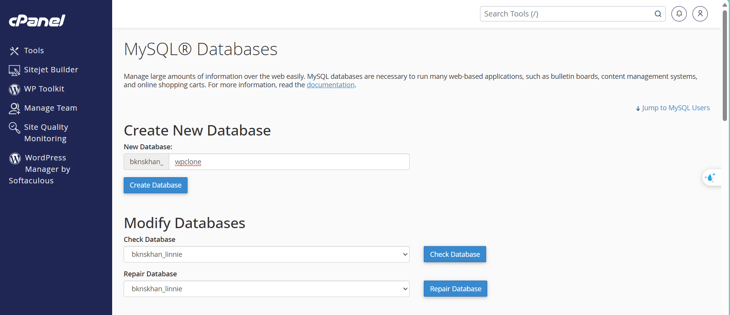Image resolution: width=730 pixels, height=315 pixels.
Task: Click the floating water drop widget
Action: (x=711, y=178)
